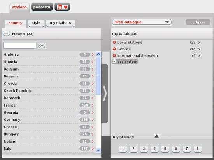Select preset button 2
214x160 pixels.
133,148
